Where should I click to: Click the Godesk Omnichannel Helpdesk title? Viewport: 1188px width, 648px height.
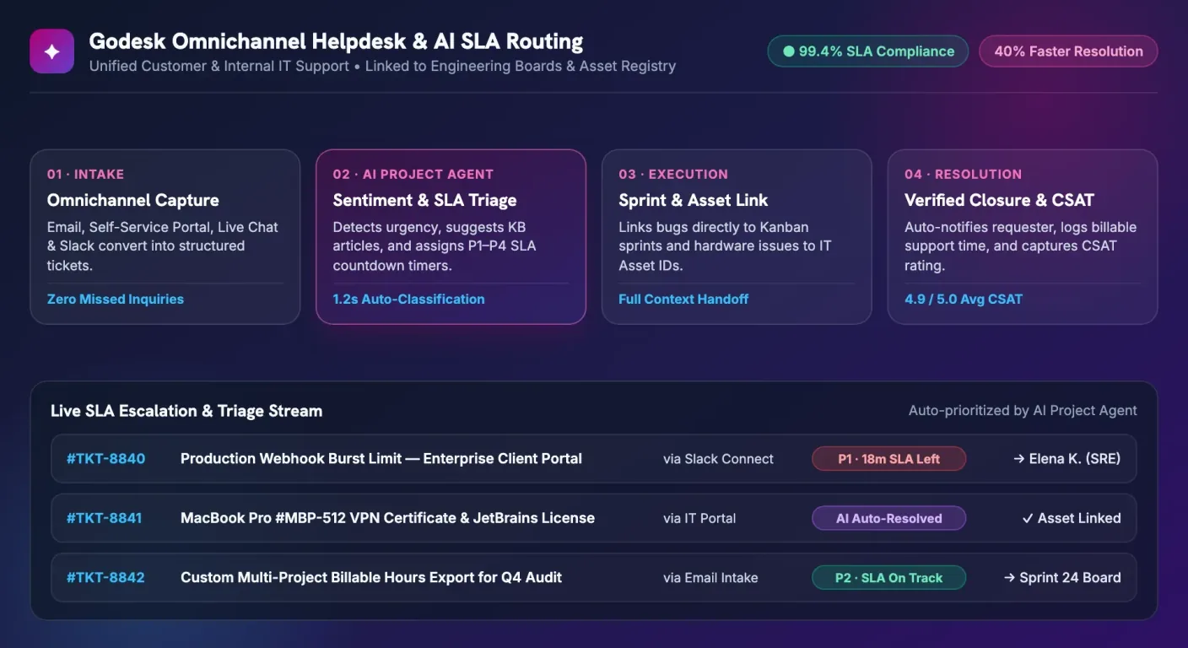point(336,41)
